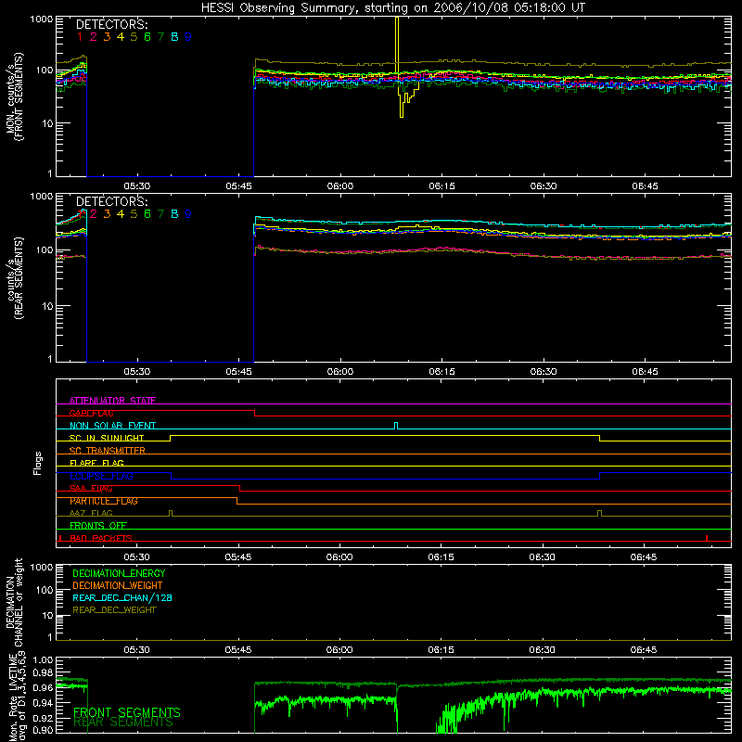742x742 pixels.
Task: Select the PARTICLE_FLAG label
Action: click(104, 501)
